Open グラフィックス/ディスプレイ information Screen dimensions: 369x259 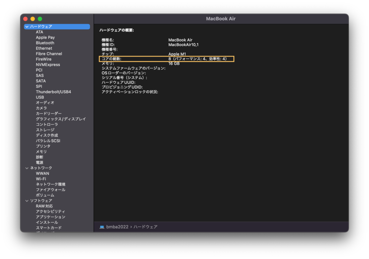61,119
